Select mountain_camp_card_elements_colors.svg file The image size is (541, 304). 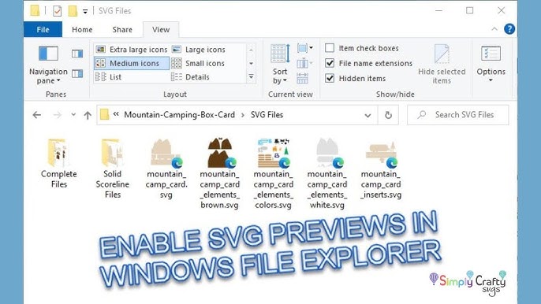273,174
